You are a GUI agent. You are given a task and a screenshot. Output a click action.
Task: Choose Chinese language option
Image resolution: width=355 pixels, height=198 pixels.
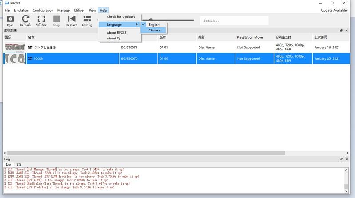tap(154, 30)
